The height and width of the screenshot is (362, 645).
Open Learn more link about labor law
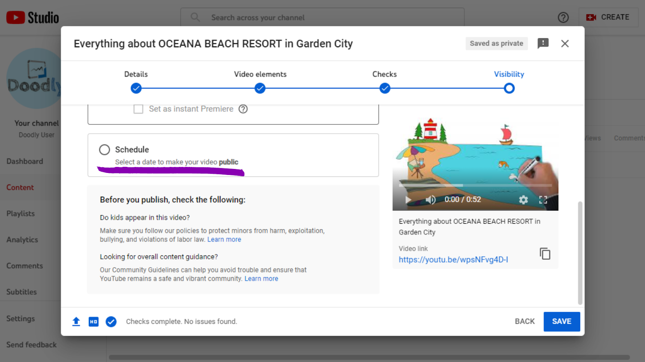coord(224,239)
